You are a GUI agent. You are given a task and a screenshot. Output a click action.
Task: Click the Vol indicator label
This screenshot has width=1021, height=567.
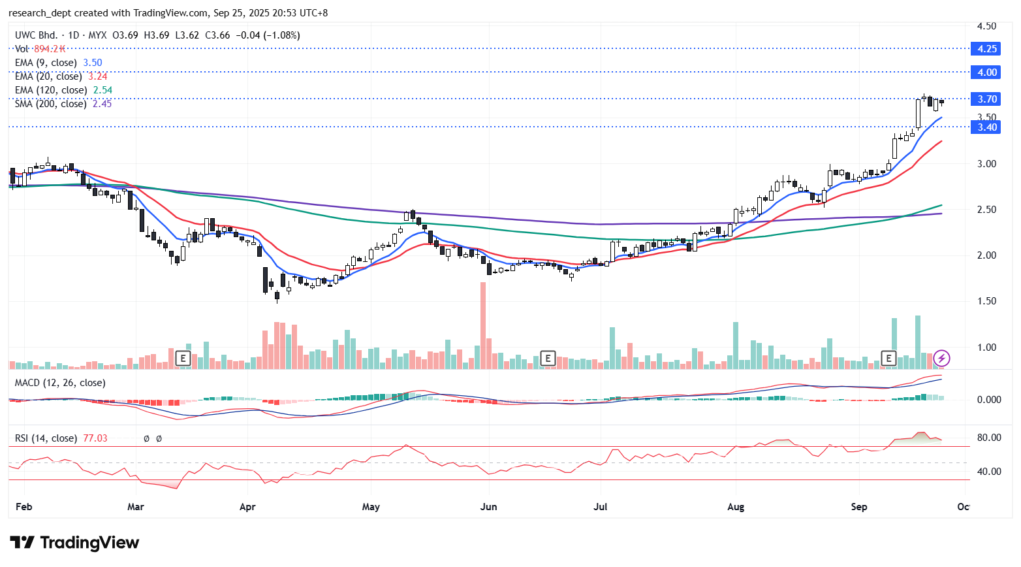coord(22,49)
